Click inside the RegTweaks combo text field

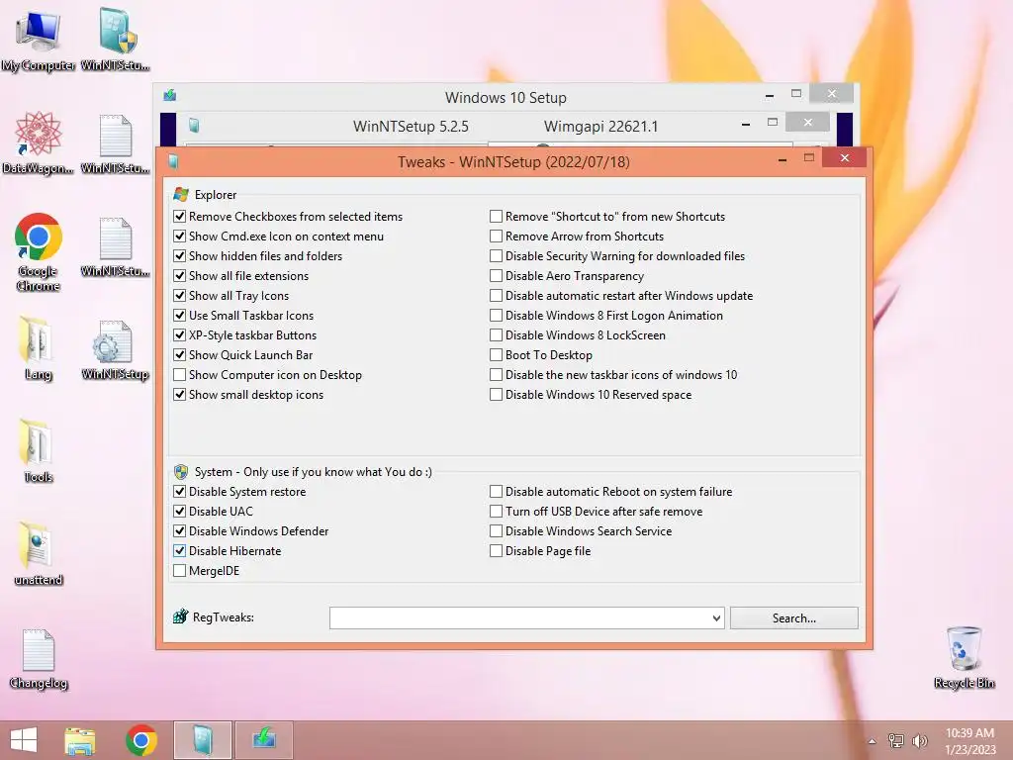click(519, 618)
